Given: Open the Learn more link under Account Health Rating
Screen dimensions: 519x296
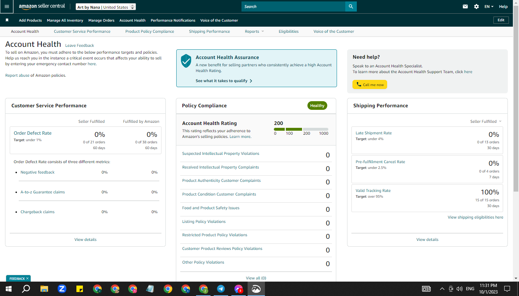Looking at the screenshot, I should click(240, 136).
